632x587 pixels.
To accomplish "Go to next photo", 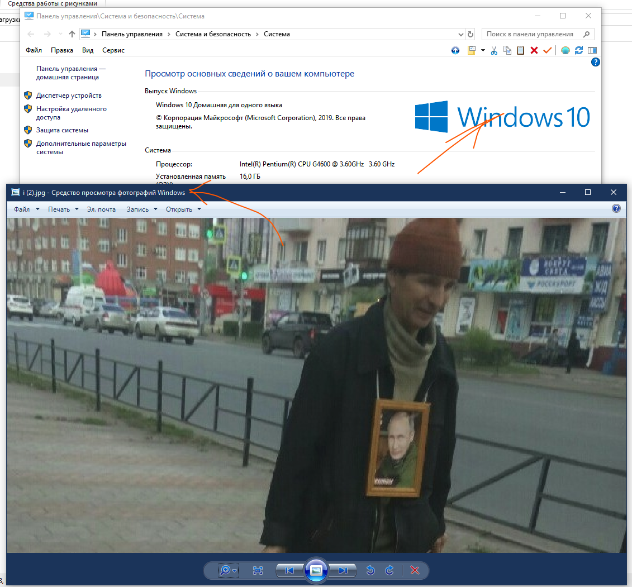I will coord(343,570).
